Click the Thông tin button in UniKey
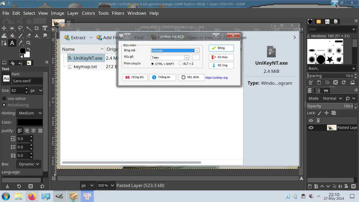The width and height of the screenshot is (359, 202). 162,77
